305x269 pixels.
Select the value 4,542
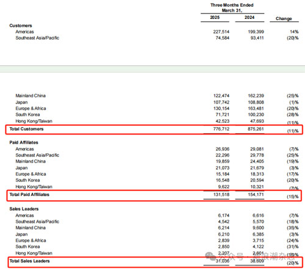[x=224, y=222]
